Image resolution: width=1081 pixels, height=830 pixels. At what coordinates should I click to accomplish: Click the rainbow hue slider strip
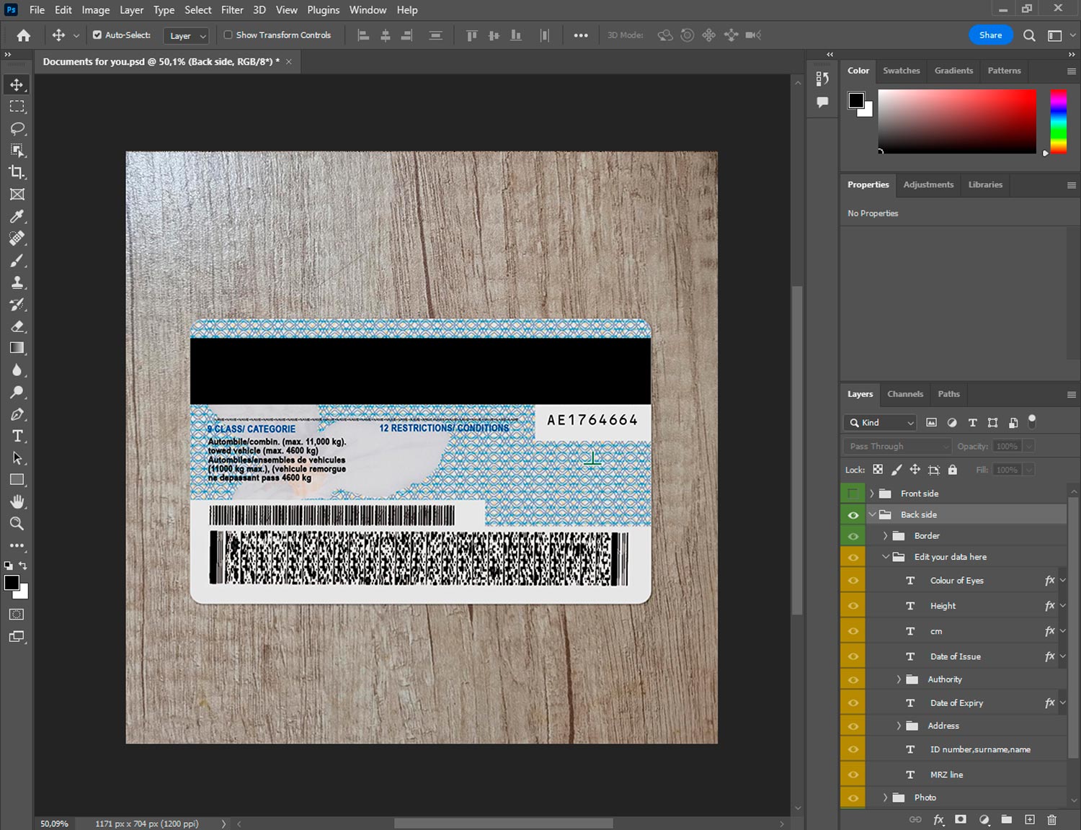click(1058, 120)
